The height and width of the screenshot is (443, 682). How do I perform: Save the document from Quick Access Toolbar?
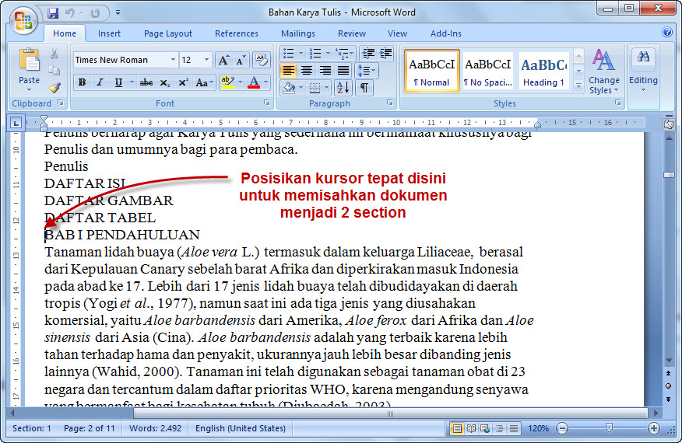[53, 12]
